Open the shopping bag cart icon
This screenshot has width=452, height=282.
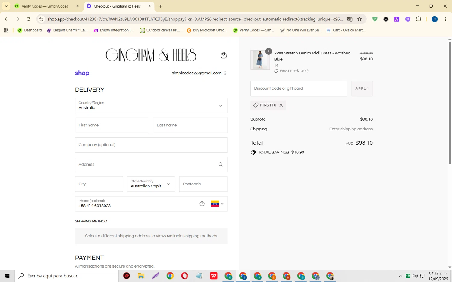[224, 55]
